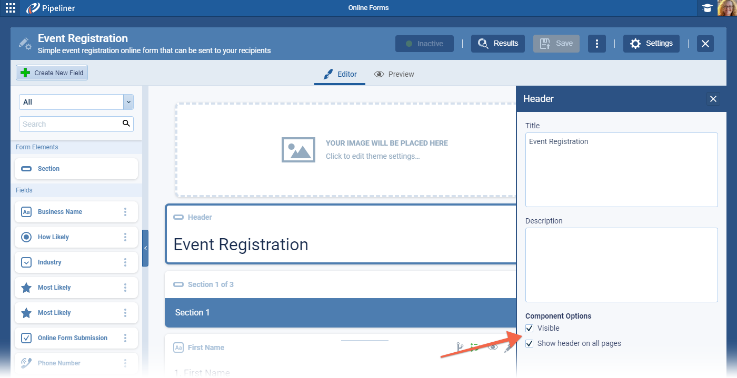Viewport: 737px width, 378px height.
Task: Click the search magnifier icon
Action: [126, 124]
